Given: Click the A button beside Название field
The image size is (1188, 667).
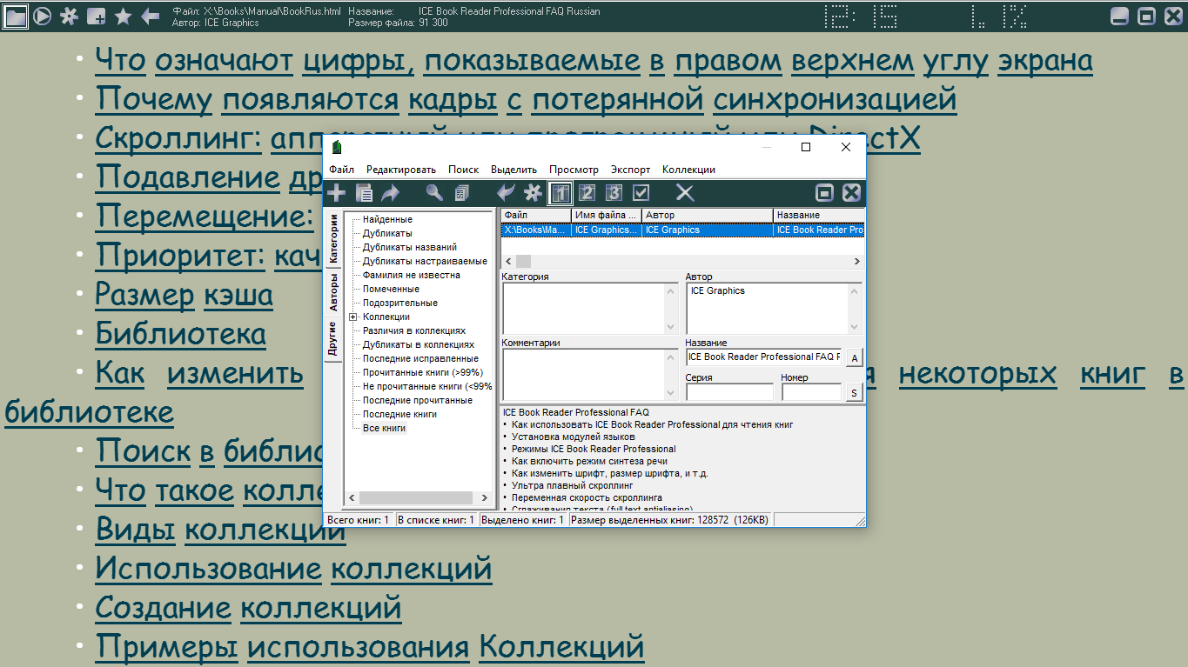Looking at the screenshot, I should tap(855, 358).
